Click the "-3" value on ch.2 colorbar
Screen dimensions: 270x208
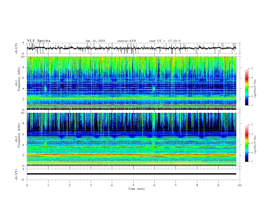(251, 125)
